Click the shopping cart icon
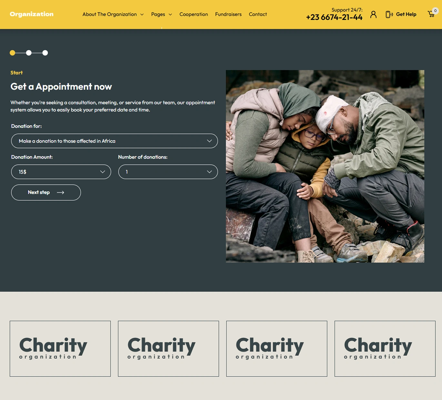Viewport: 442px width, 400px height. click(x=431, y=14)
